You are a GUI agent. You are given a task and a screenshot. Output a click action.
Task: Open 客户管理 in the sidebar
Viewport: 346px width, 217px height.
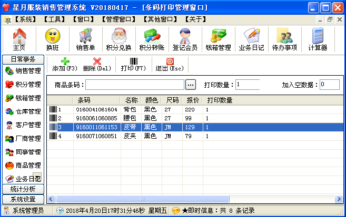click(x=23, y=125)
